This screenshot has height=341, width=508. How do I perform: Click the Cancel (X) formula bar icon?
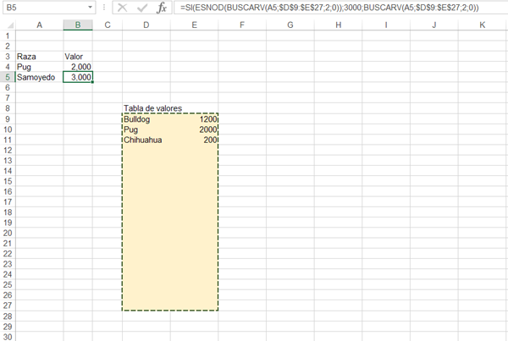pos(122,7)
